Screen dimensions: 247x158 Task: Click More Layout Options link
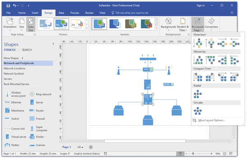pos(212,120)
